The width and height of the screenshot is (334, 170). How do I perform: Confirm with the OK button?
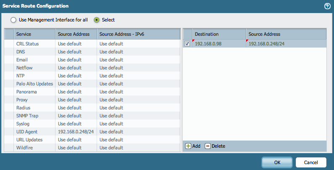(277, 162)
